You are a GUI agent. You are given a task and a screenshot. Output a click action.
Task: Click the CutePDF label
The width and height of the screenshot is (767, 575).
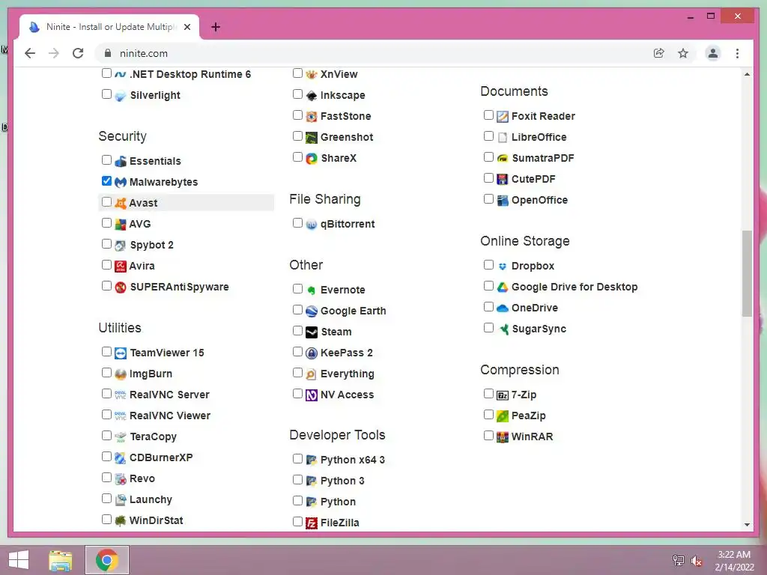533,180
